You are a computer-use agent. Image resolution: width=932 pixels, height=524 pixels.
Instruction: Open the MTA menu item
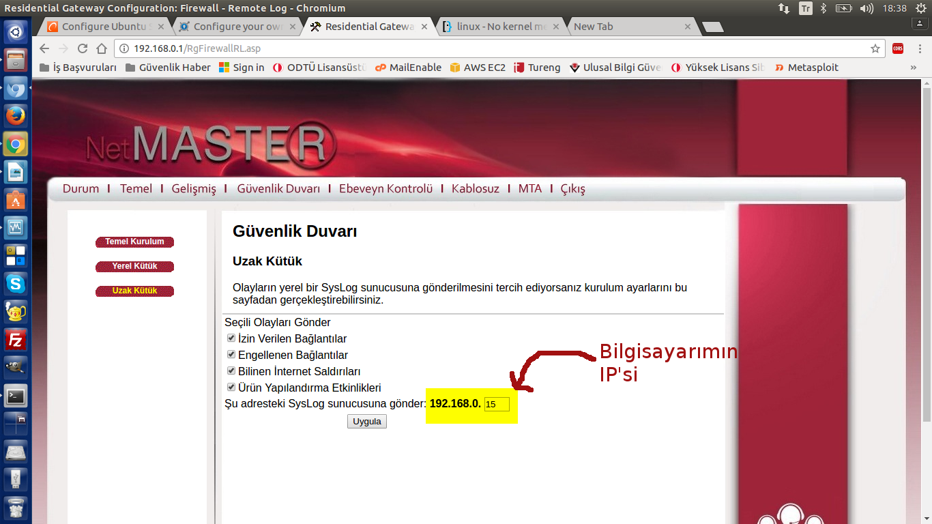click(530, 188)
